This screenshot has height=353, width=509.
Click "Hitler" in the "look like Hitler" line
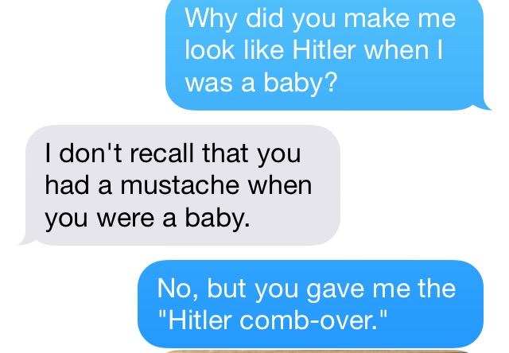(324, 49)
